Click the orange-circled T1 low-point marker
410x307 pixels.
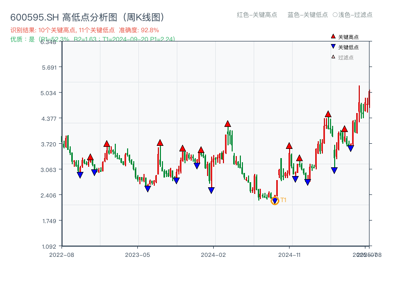click(275, 201)
